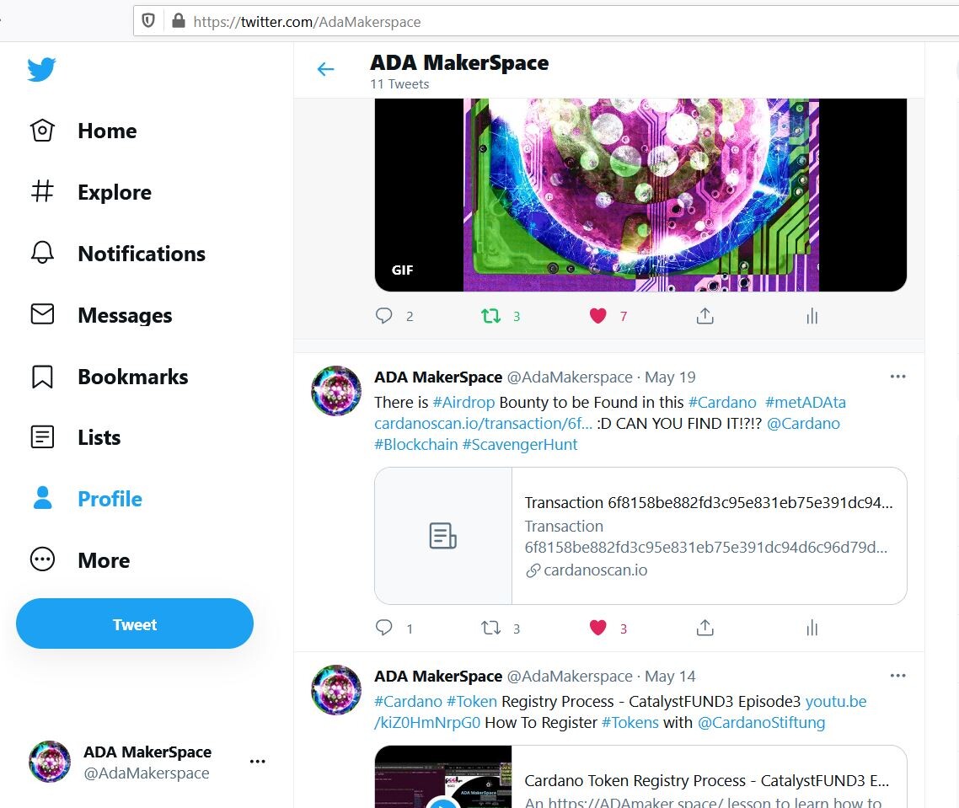Open the #Blockchain hashtag link
The image size is (959, 808).
pos(416,444)
